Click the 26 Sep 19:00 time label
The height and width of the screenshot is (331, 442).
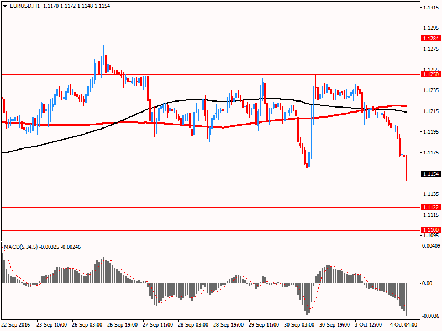click(122, 325)
